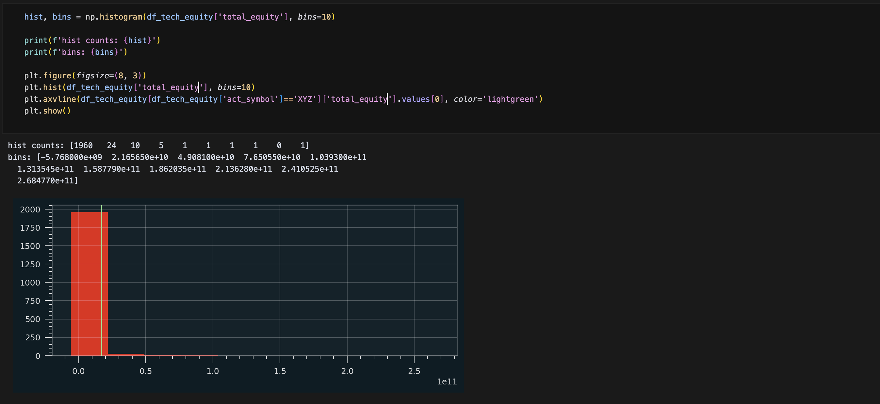This screenshot has width=880, height=404.
Task: Click the 1.5 x-axis tick label
Action: [x=280, y=371]
